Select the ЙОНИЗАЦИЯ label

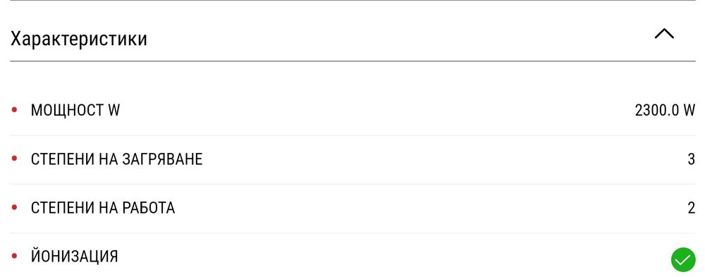click(74, 257)
